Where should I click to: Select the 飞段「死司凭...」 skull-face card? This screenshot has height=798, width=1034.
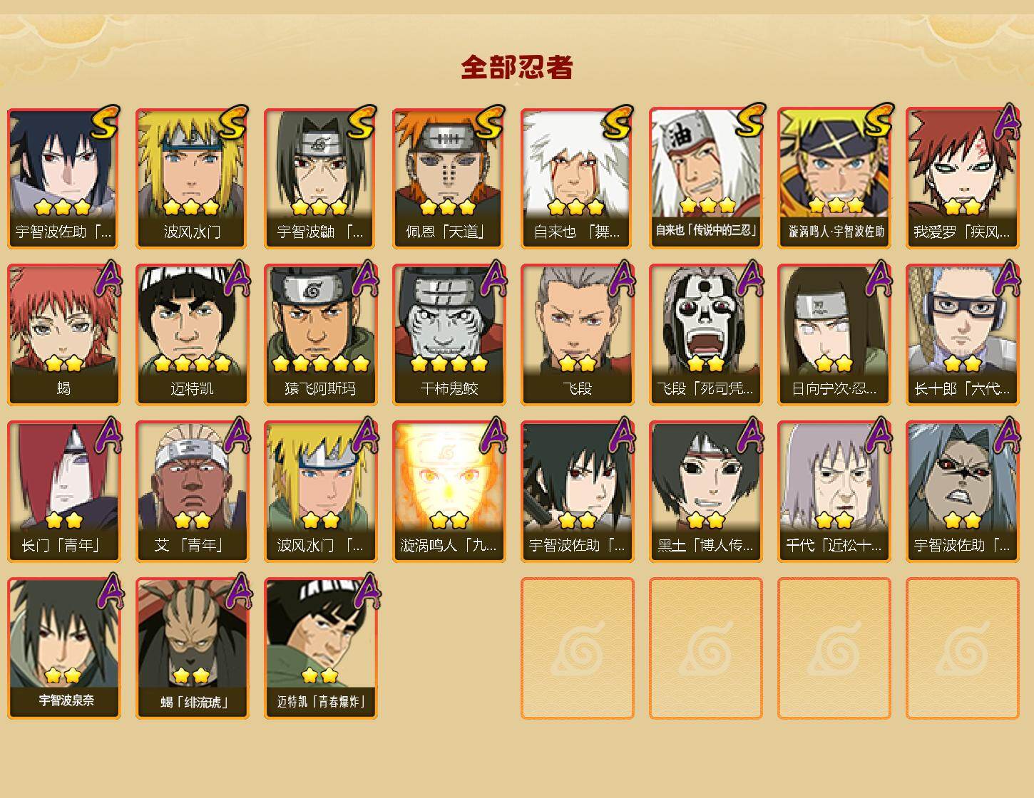tap(705, 335)
